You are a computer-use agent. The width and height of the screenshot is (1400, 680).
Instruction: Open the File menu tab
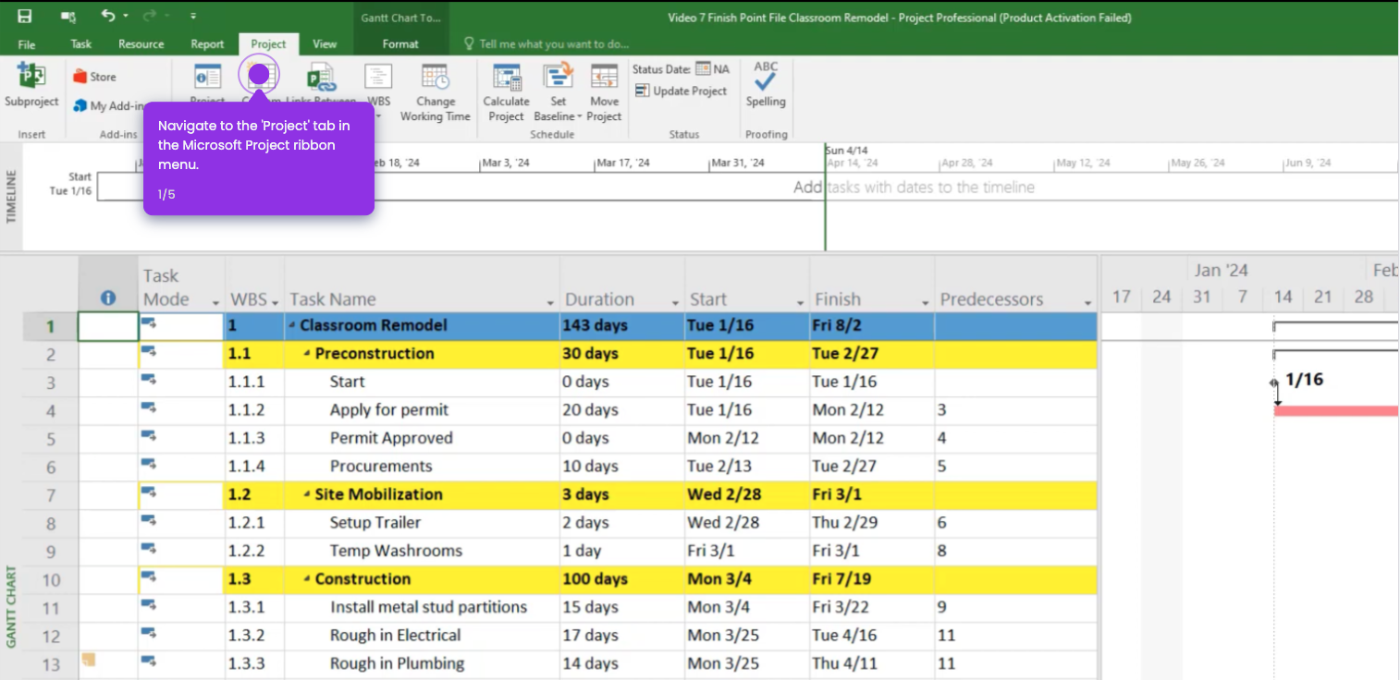point(27,44)
